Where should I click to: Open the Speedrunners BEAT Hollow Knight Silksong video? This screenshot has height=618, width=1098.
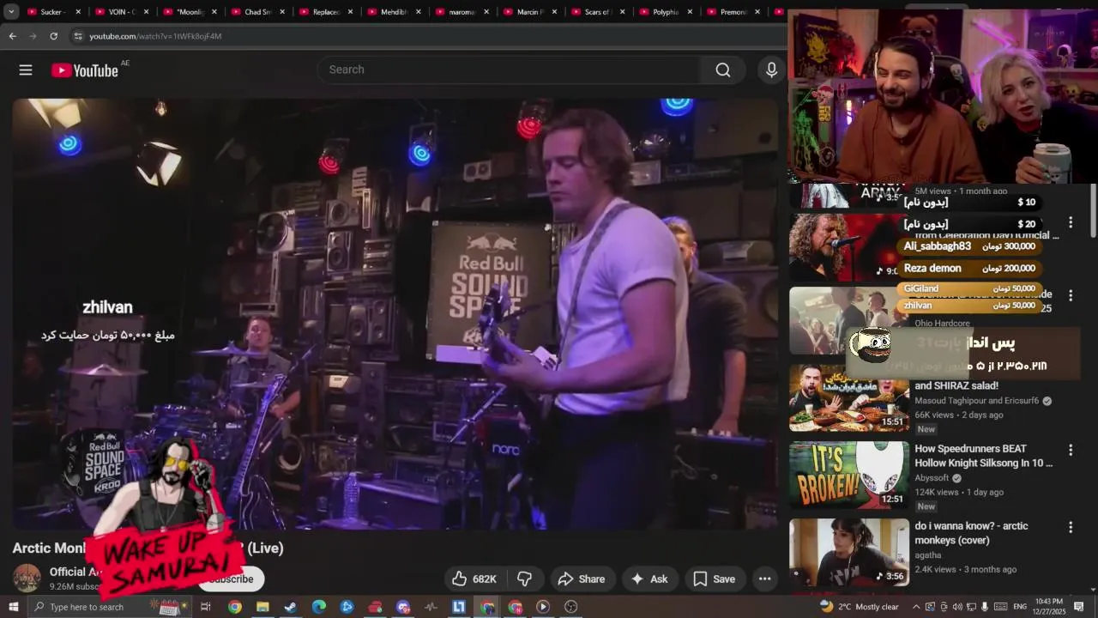(x=983, y=456)
